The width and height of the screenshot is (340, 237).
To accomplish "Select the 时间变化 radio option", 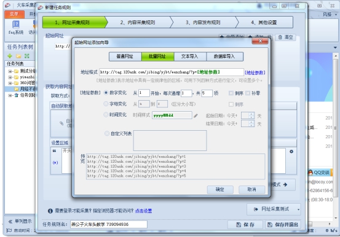I will point(106,115).
